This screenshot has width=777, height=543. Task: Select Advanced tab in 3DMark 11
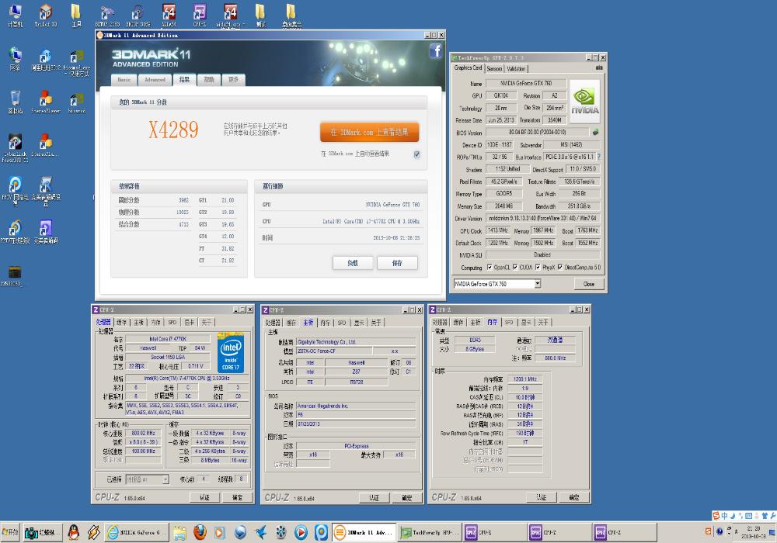click(155, 80)
